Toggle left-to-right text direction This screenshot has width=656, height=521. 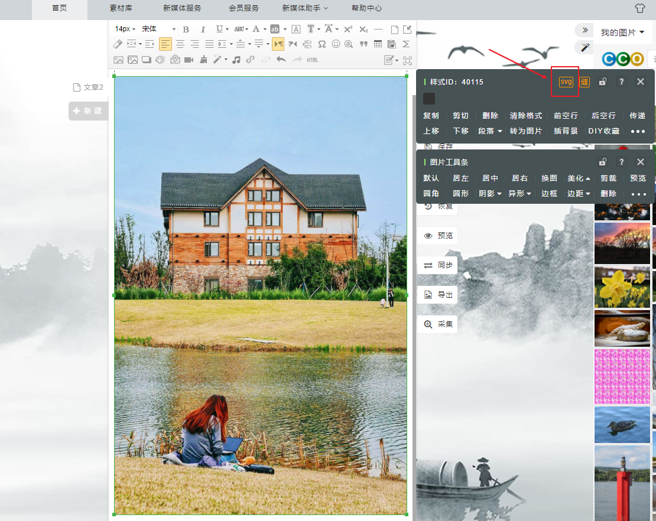278,44
